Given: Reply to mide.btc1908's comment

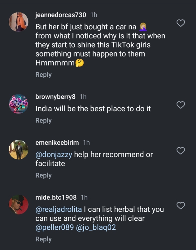Looking at the screenshot, I should point(43,239).
